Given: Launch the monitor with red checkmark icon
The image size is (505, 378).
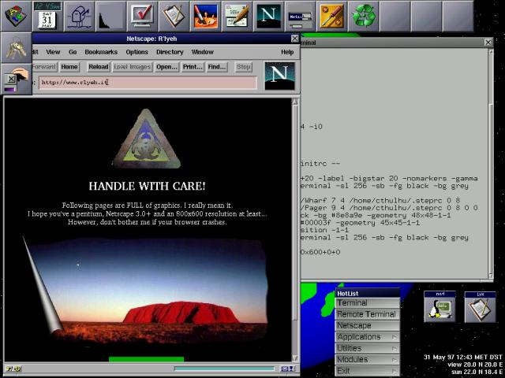Looking at the screenshot, I should tap(142, 16).
